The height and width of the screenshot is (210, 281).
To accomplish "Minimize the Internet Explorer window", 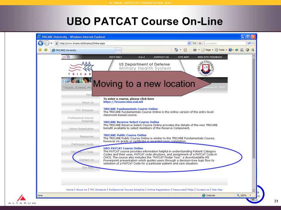I will 243,37.
